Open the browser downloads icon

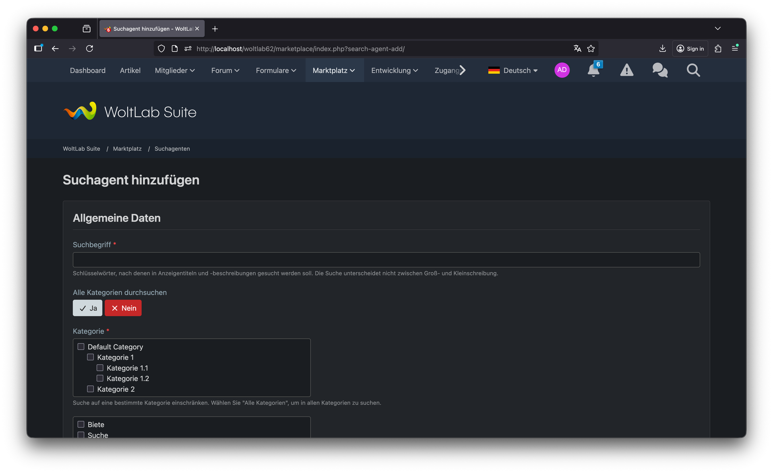click(x=662, y=49)
